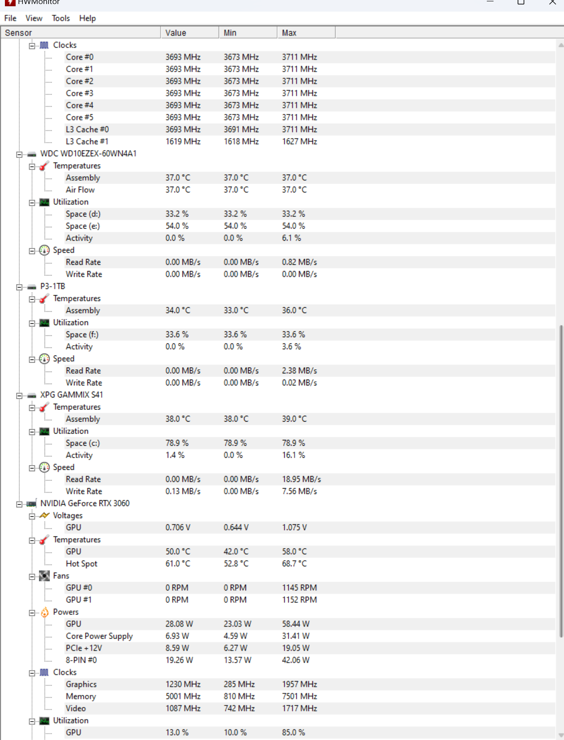The height and width of the screenshot is (740, 564).
Task: Collapse the GPU Powers group
Action: pyautogui.click(x=32, y=612)
